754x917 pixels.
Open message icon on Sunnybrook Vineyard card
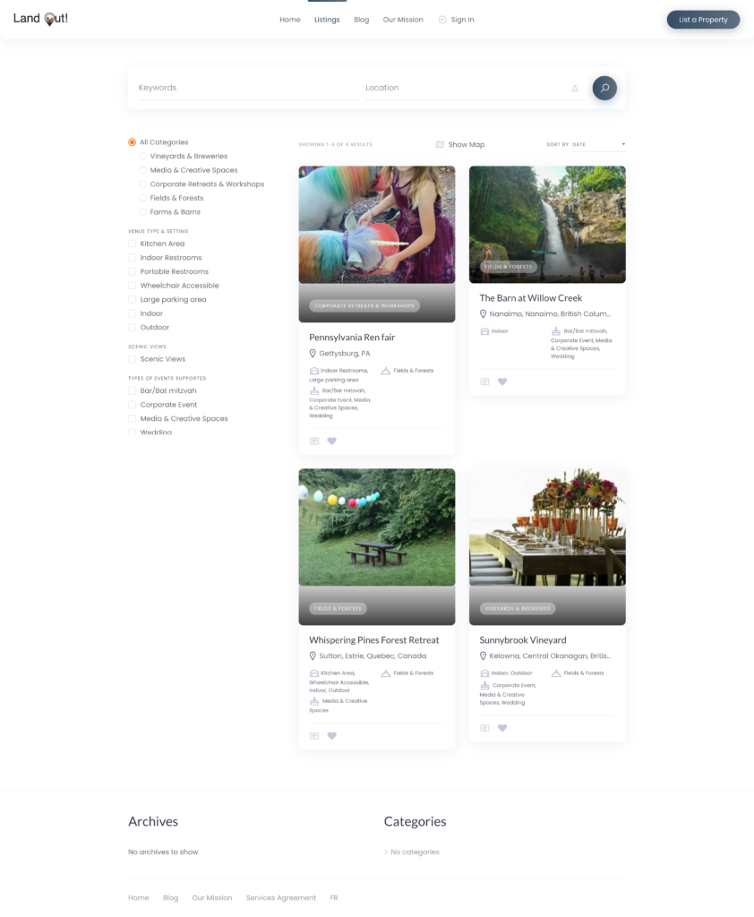[x=484, y=728]
